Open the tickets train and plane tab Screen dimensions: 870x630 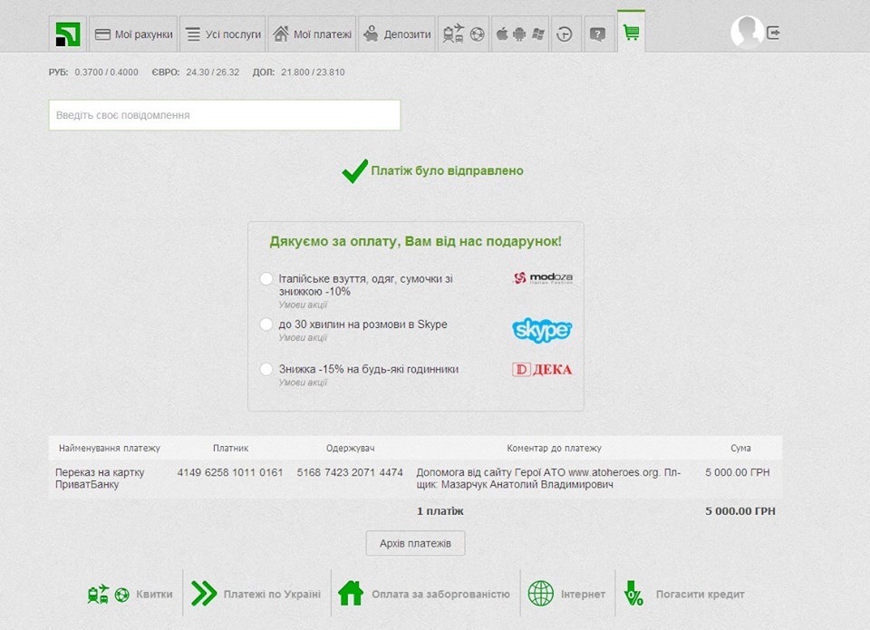click(463, 34)
